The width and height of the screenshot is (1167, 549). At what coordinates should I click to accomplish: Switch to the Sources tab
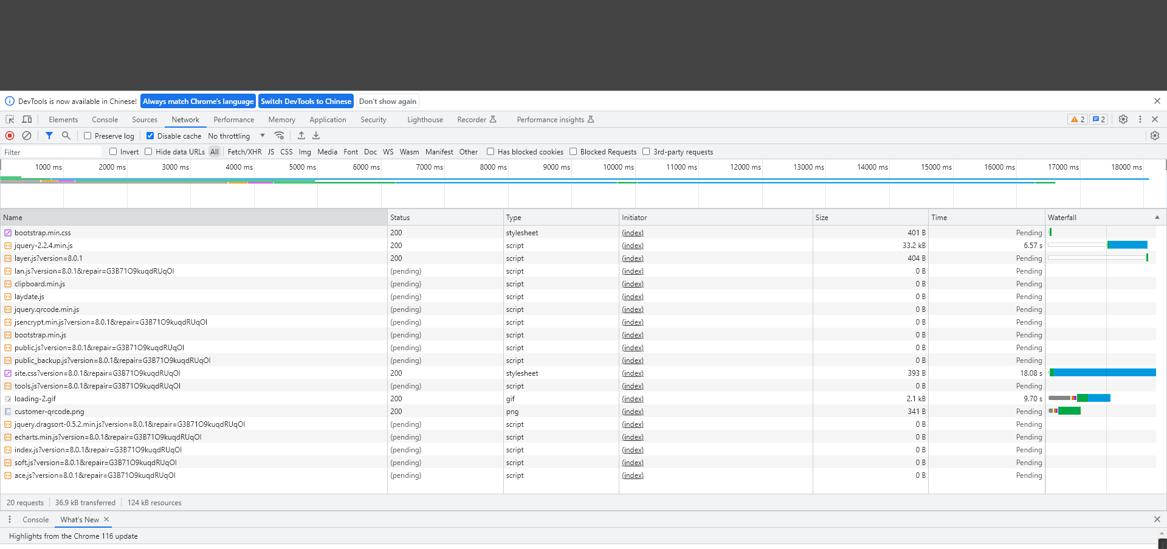pos(145,120)
